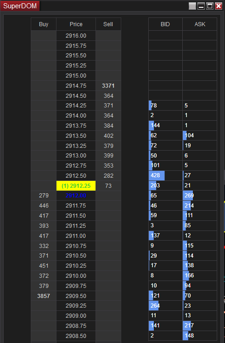This screenshot has width=225, height=343.
Task: Click the SuperDOM title tab
Action: [20, 6]
